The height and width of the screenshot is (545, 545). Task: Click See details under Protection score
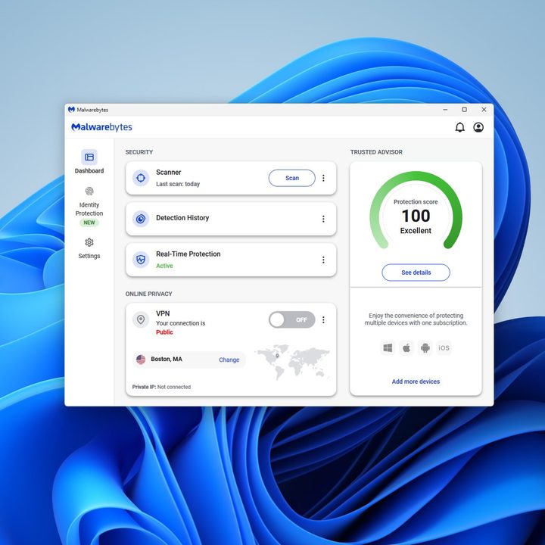[416, 272]
